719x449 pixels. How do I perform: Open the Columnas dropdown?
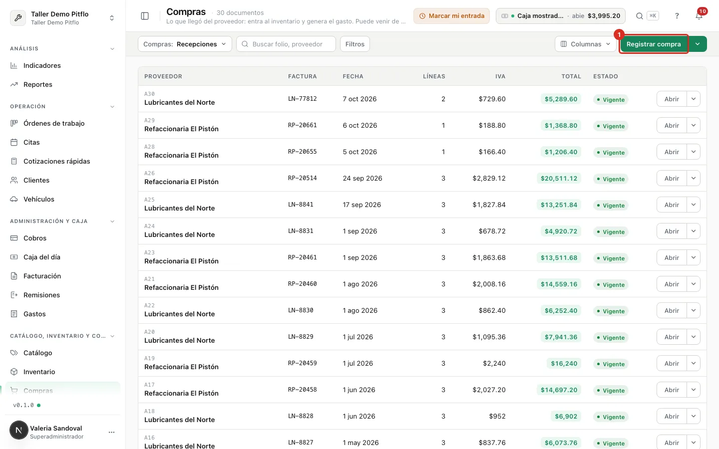tap(586, 44)
